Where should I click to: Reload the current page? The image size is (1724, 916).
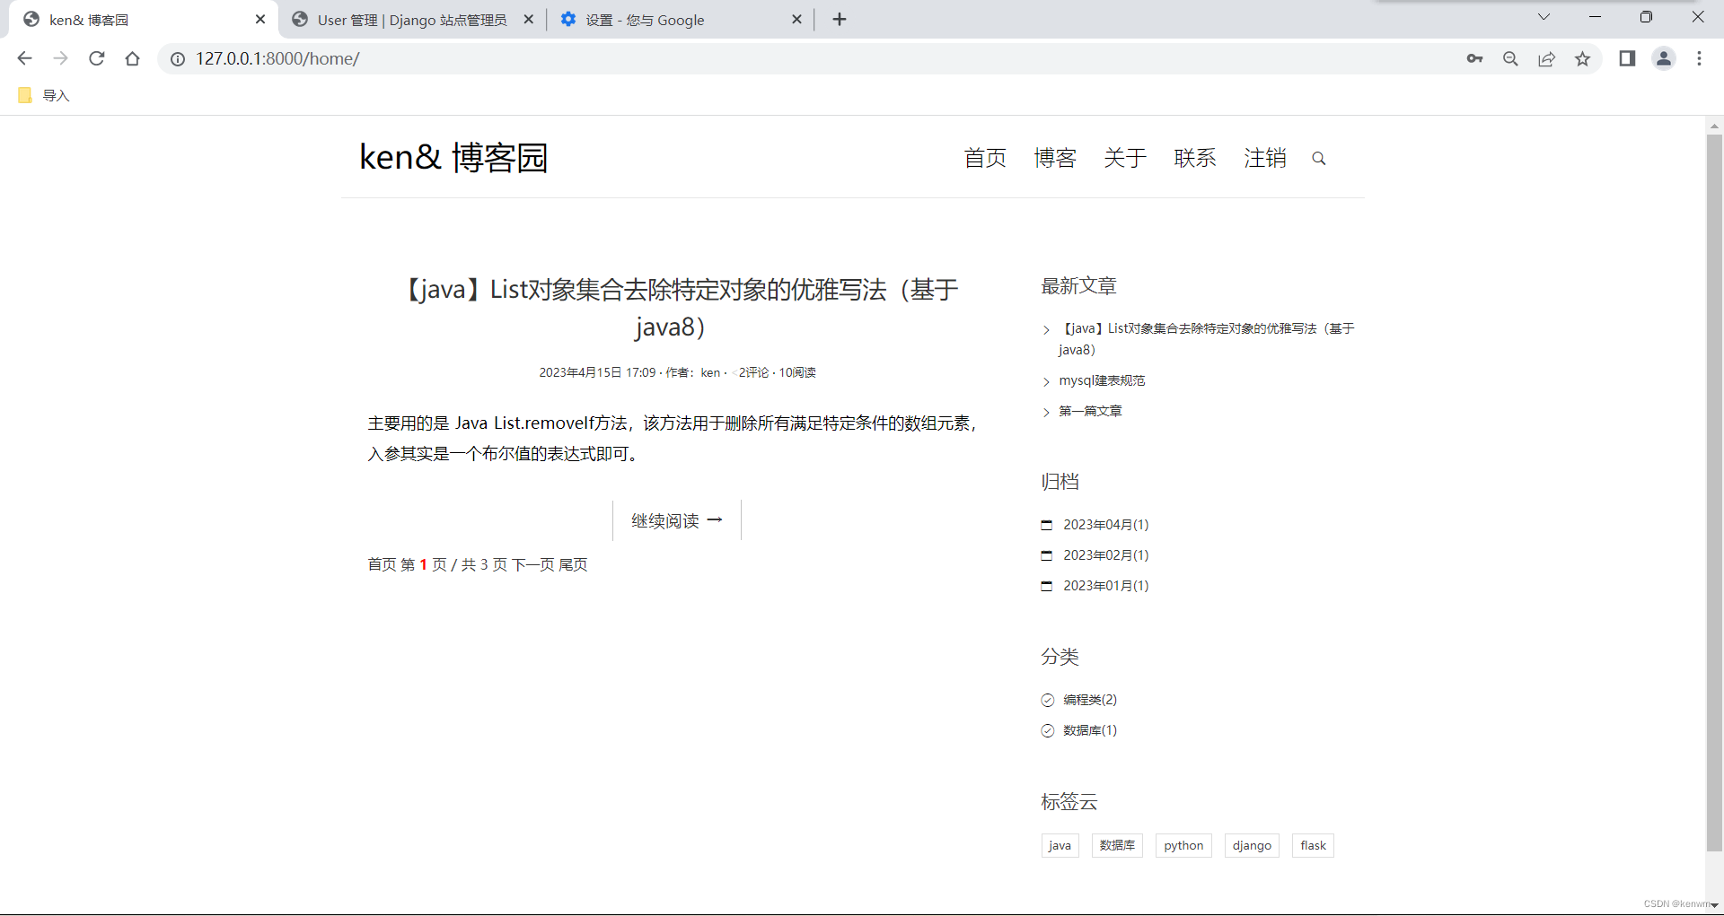[97, 58]
